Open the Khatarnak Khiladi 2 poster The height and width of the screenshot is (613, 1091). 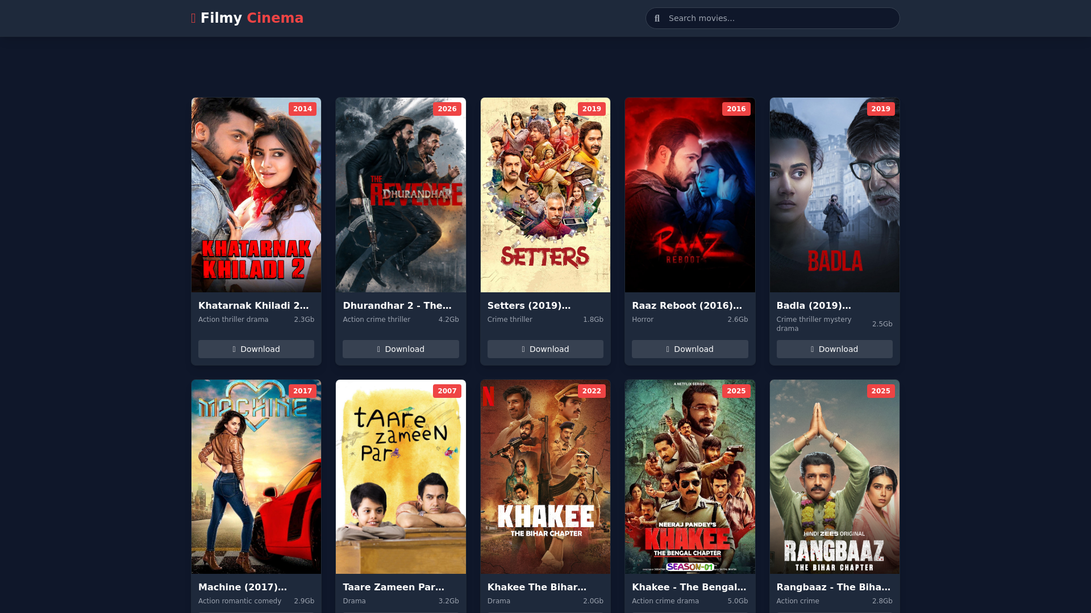point(256,195)
